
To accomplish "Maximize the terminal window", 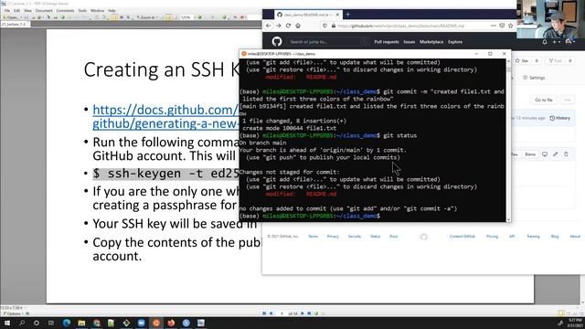I will 490,54.
